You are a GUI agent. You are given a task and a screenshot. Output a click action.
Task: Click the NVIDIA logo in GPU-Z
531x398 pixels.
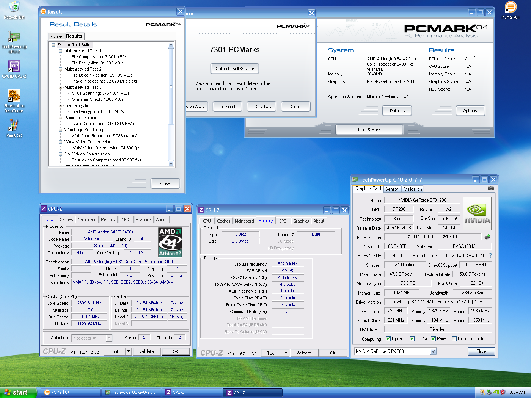coord(477,213)
